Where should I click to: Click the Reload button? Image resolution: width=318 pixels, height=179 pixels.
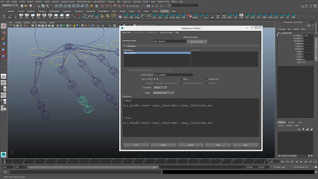click(190, 145)
